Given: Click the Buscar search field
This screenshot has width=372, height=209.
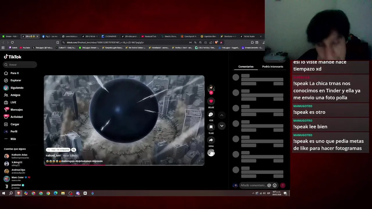Looking at the screenshot, I should click(20, 65).
